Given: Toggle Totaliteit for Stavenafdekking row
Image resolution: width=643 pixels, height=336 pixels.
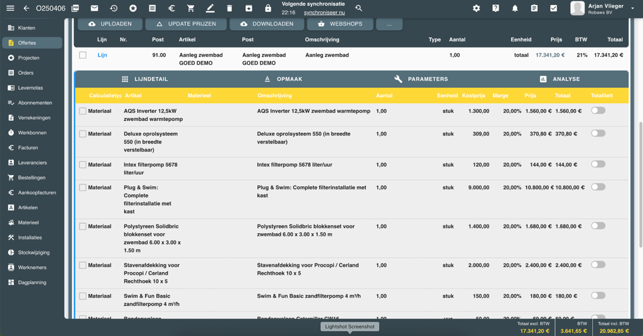Looking at the screenshot, I should click(598, 265).
